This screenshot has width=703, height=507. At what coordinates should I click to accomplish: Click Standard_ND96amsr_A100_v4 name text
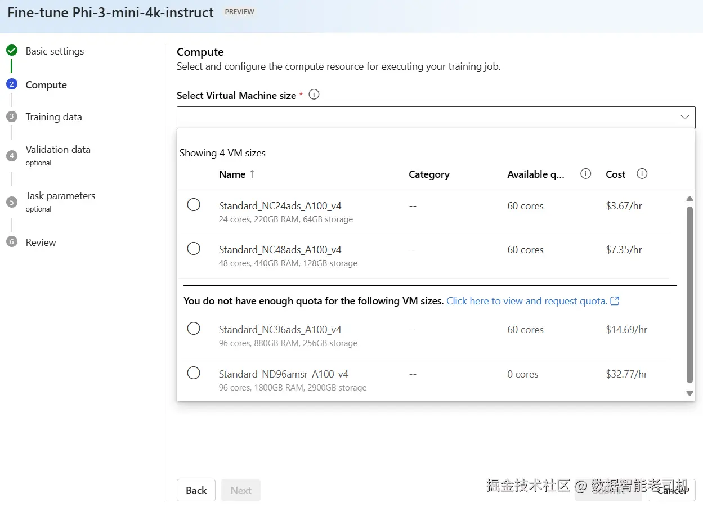click(x=284, y=374)
